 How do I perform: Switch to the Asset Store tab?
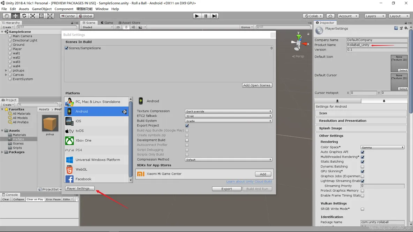pos(129,23)
